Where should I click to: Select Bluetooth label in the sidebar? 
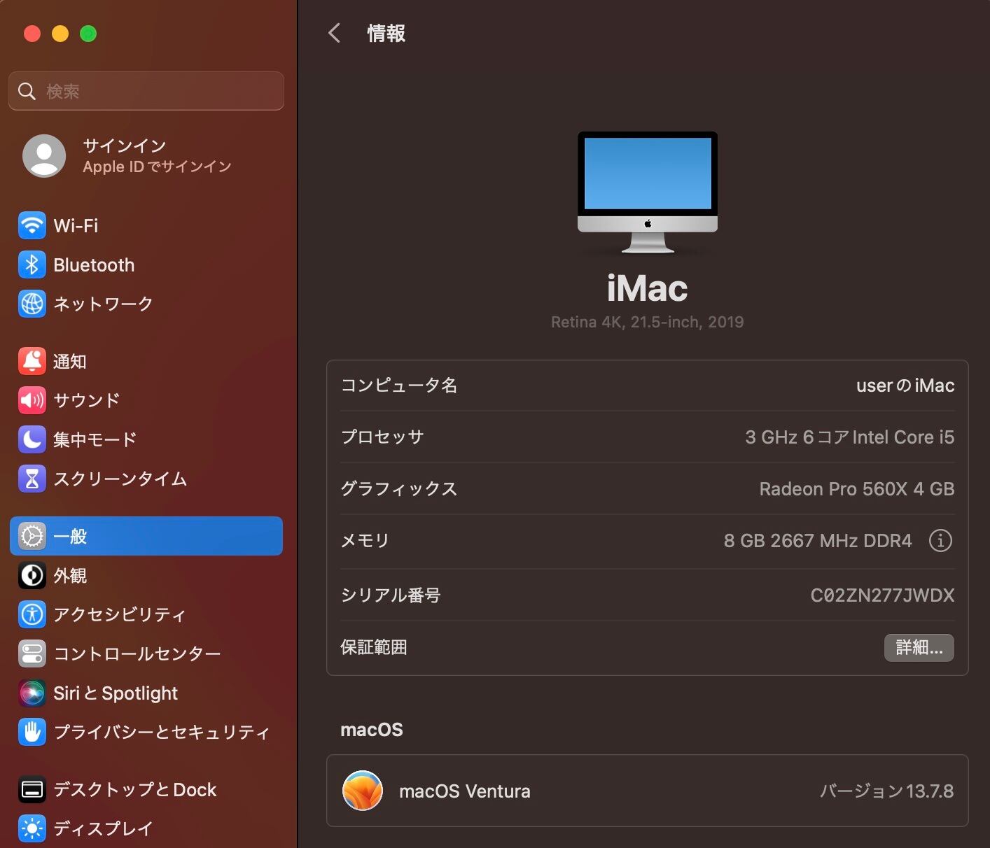pyautogui.click(x=94, y=264)
